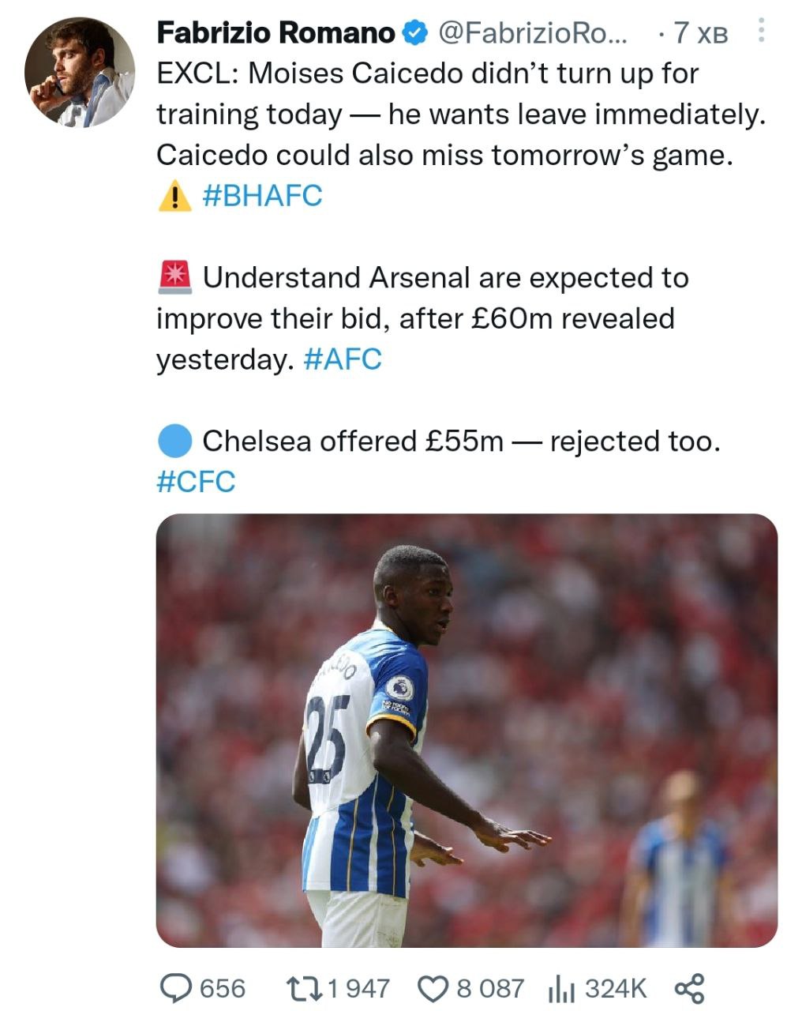Image resolution: width=802 pixels, height=1011 pixels.
Task: Click the 656 replies count
Action: (x=223, y=988)
